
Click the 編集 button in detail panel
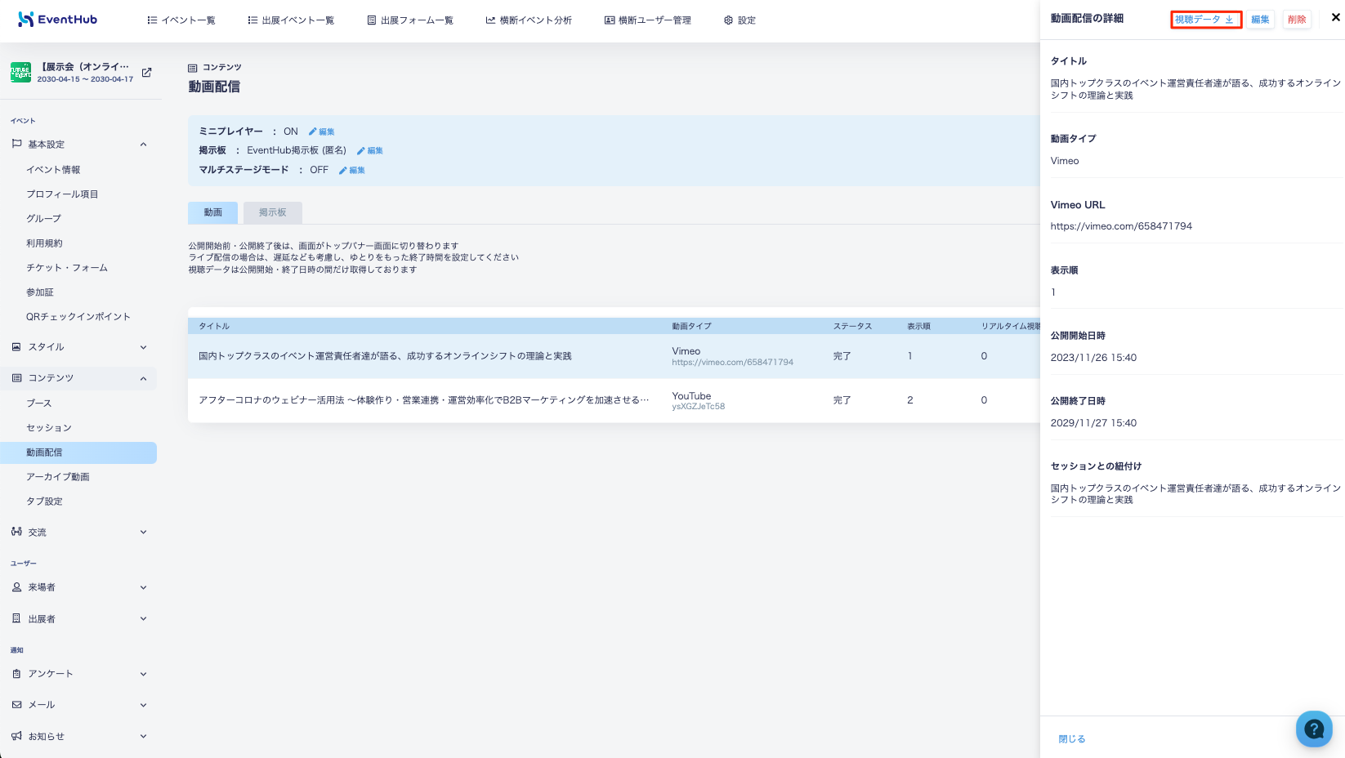1260,20
